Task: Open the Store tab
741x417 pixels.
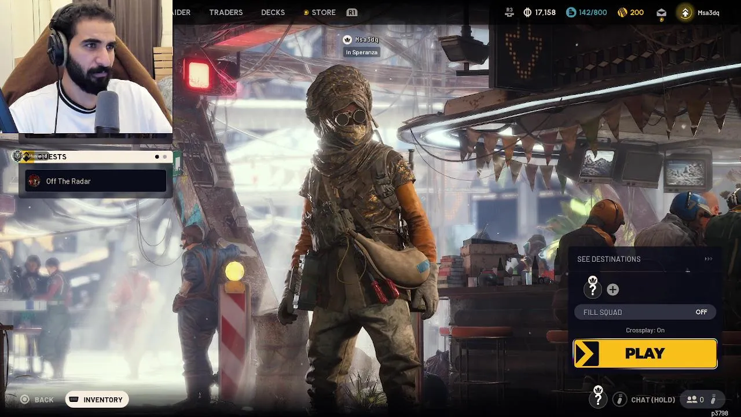Action: pyautogui.click(x=320, y=12)
